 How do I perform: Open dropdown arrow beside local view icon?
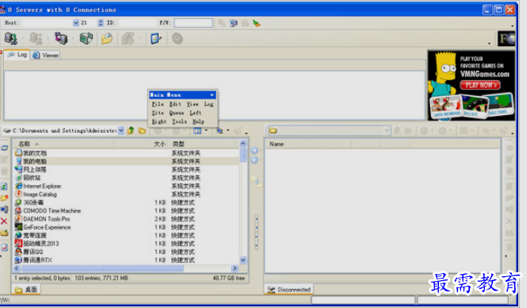(206, 130)
